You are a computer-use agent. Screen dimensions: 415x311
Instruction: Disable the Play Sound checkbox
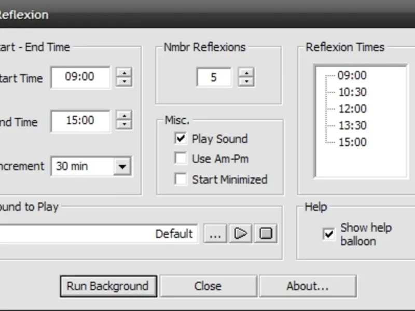pyautogui.click(x=181, y=138)
